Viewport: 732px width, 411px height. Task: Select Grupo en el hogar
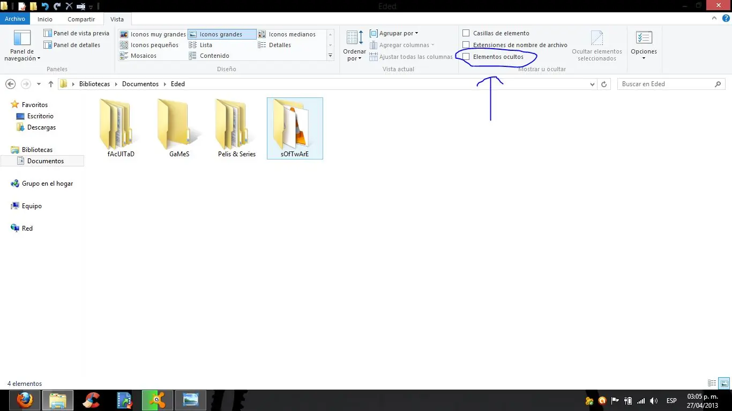pos(47,184)
